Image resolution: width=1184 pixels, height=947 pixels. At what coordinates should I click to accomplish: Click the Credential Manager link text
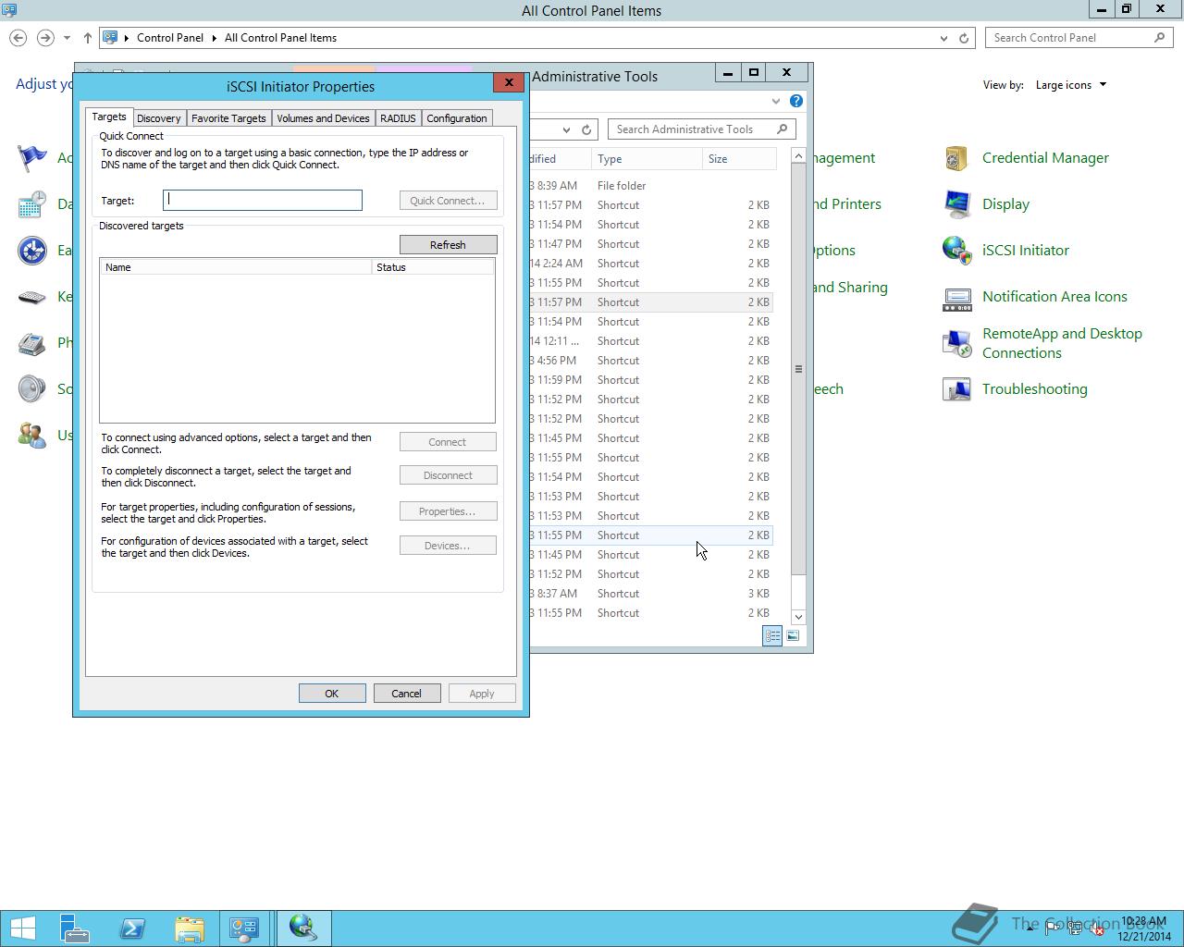[x=1045, y=158]
